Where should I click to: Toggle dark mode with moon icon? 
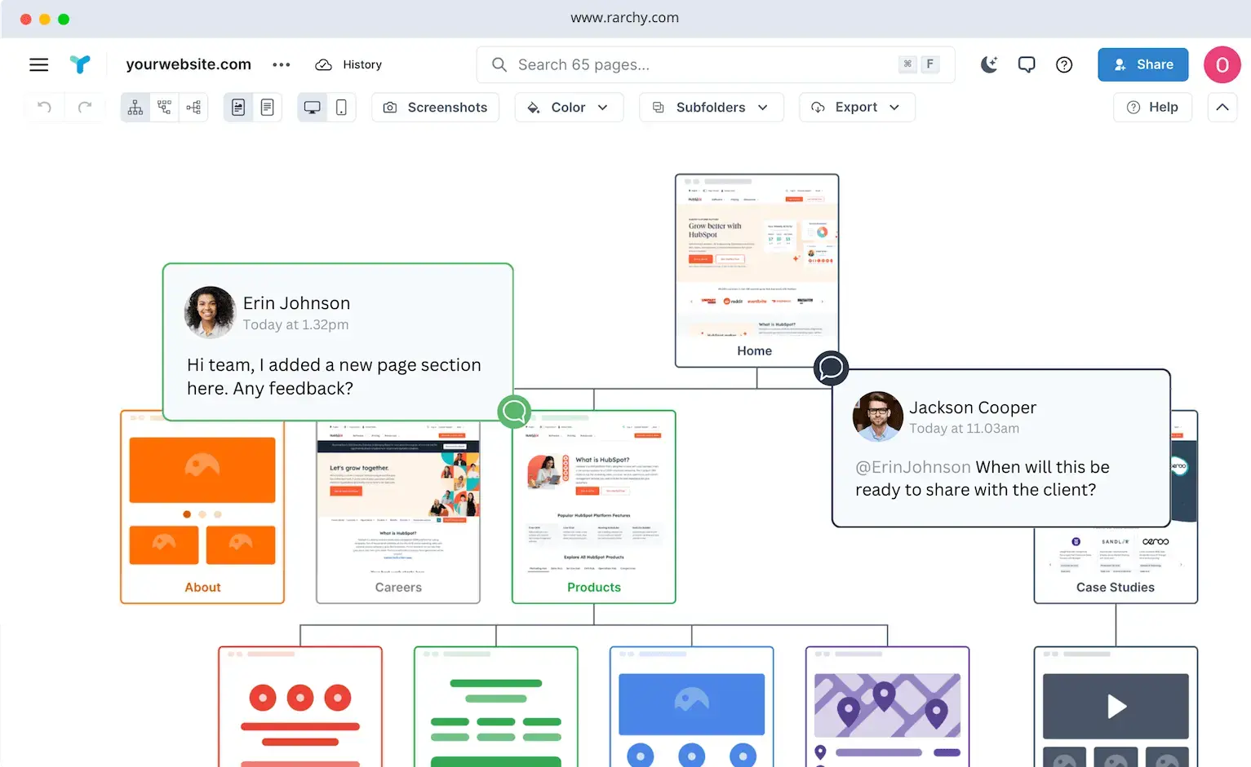click(x=989, y=64)
